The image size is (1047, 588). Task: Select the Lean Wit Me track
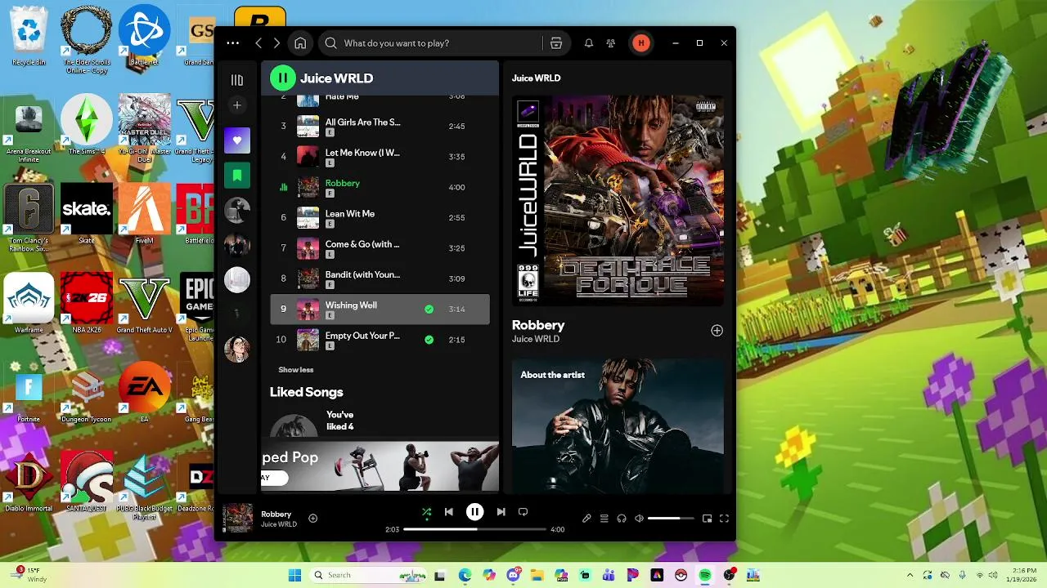380,217
